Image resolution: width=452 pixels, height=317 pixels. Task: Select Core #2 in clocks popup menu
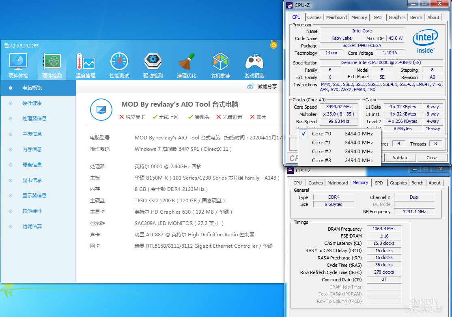click(340, 152)
